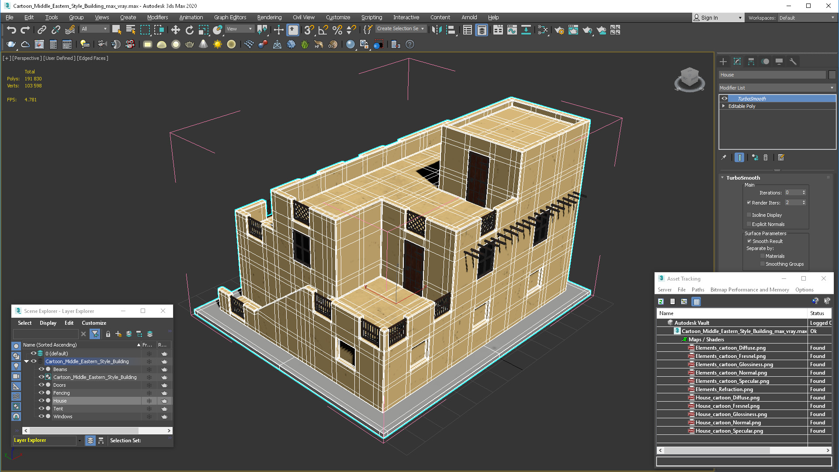Open the Layer Explorer type dropdown arrow

(80, 441)
